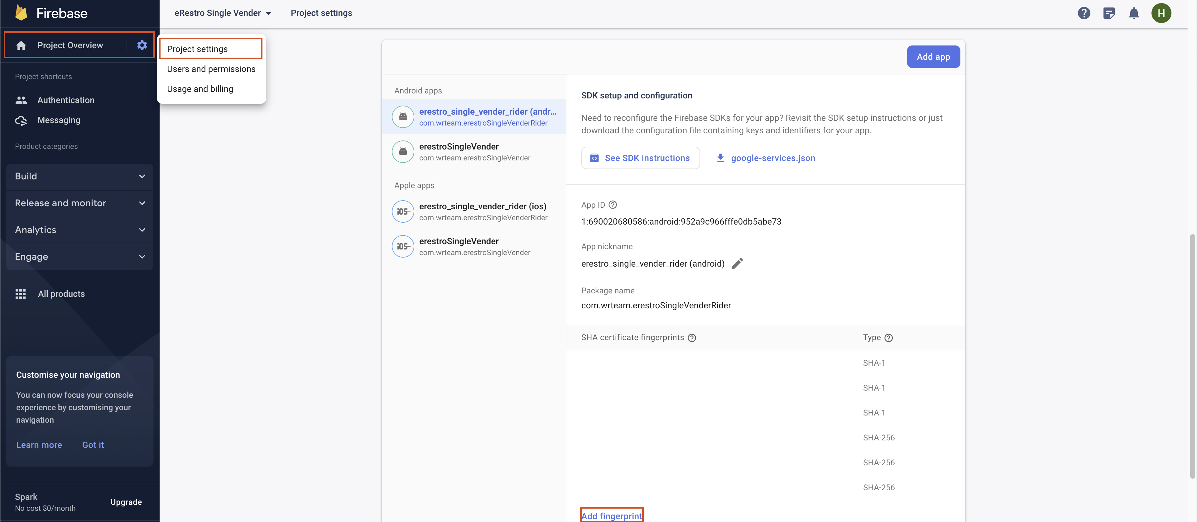Screen dimensions: 1197x522
Task: Open the notifications bell icon
Action: (x=1134, y=13)
